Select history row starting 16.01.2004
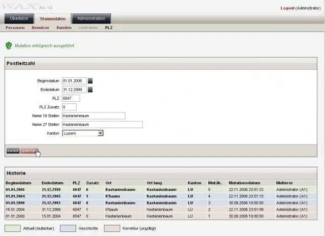 pyautogui.click(x=161, y=210)
